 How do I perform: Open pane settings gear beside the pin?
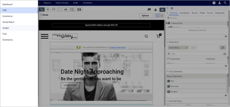(x=172, y=8)
